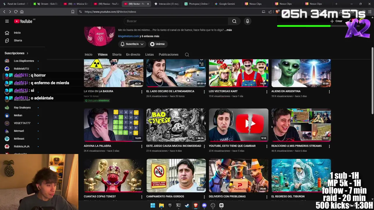Open options for REACCIONO A MIS PRIMEROS STREAMS
The image size is (374, 210).
pyautogui.click(x=329, y=146)
